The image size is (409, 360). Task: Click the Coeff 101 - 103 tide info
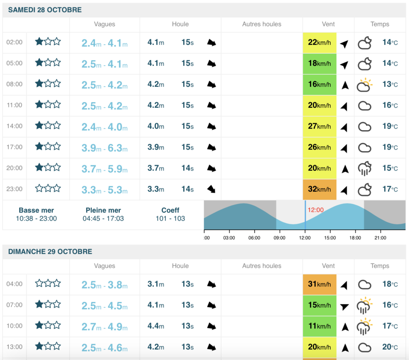tap(170, 214)
